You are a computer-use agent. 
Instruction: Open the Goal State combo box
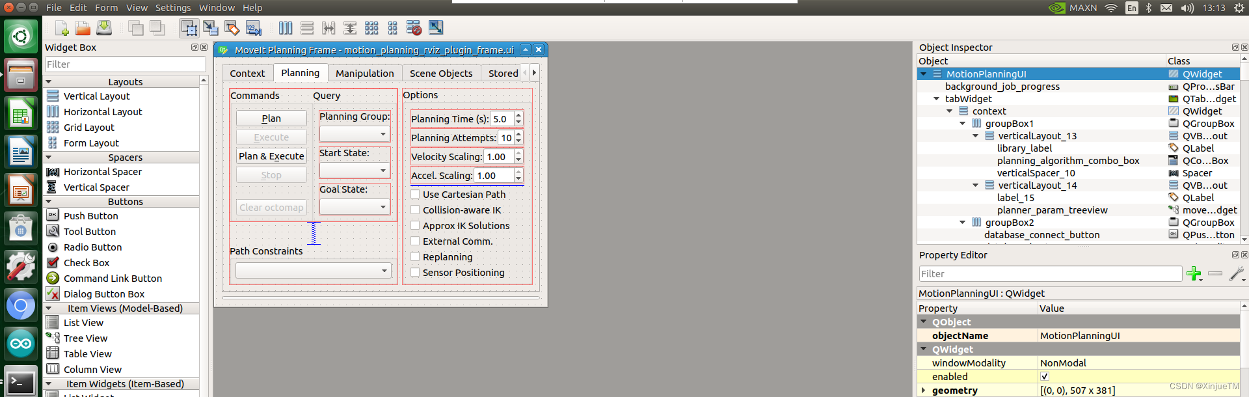(355, 207)
